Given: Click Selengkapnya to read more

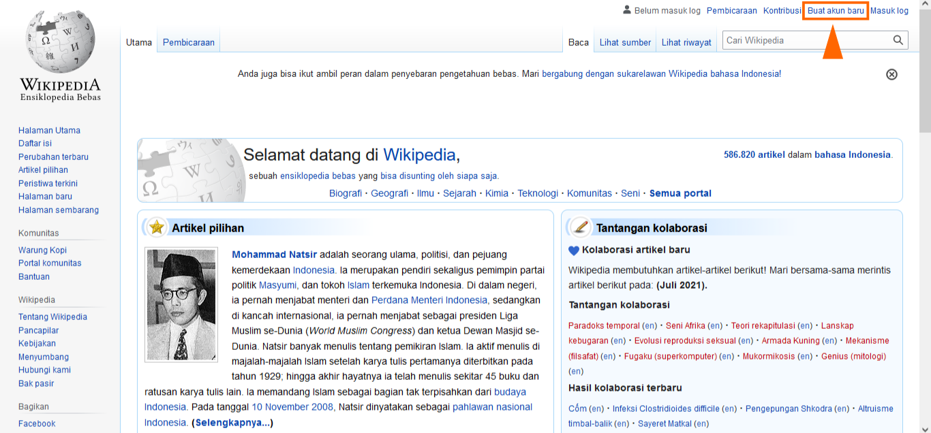Looking at the screenshot, I should pyautogui.click(x=232, y=423).
